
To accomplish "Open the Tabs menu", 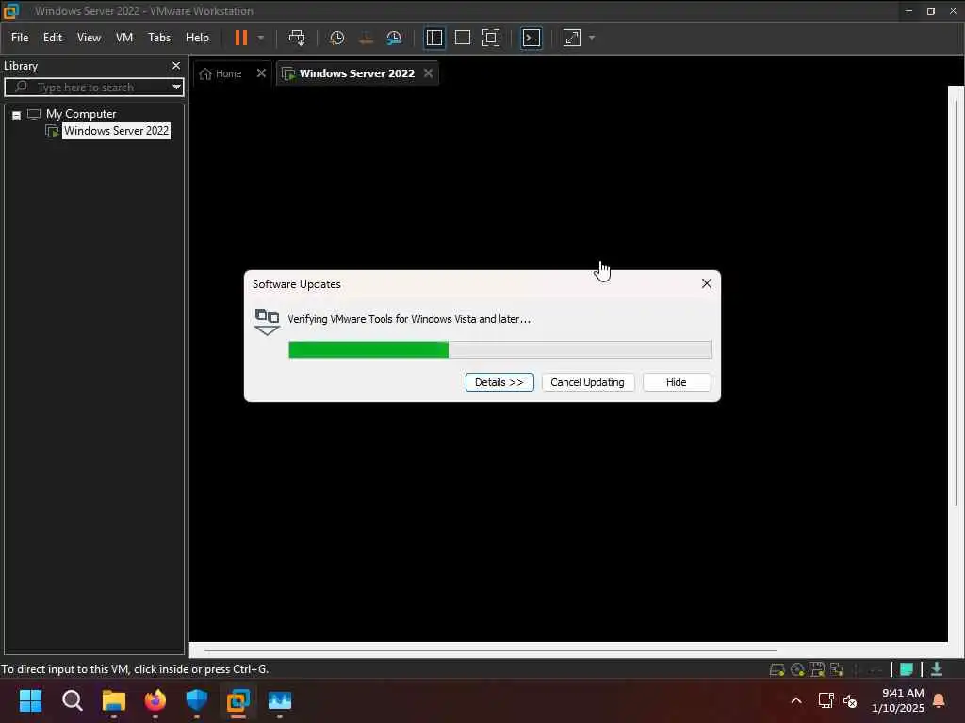I will point(158,38).
